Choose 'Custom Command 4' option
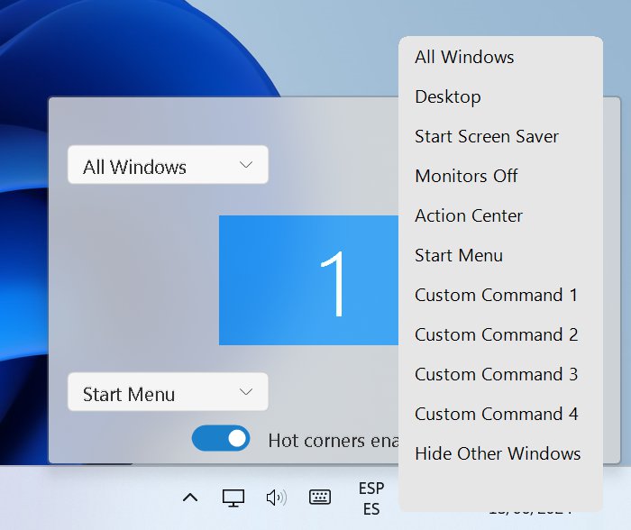The width and height of the screenshot is (631, 530). (500, 414)
